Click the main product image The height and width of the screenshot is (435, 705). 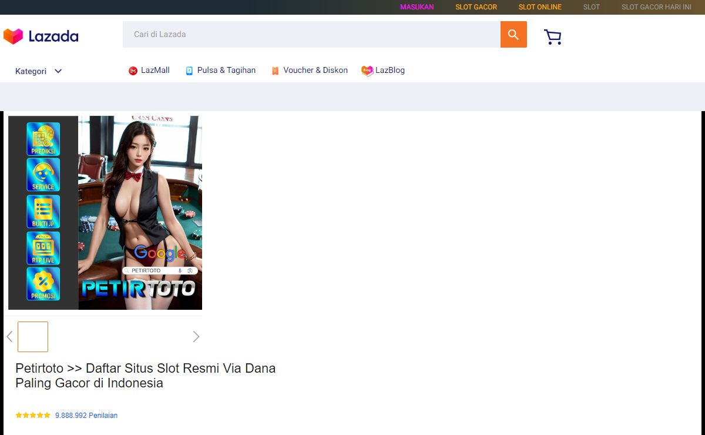(105, 213)
